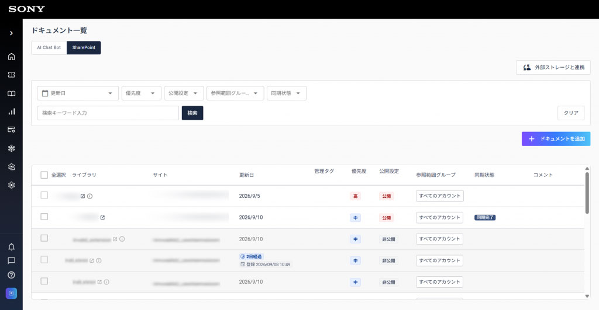Open external link icon in 2日経過 row

92,260
